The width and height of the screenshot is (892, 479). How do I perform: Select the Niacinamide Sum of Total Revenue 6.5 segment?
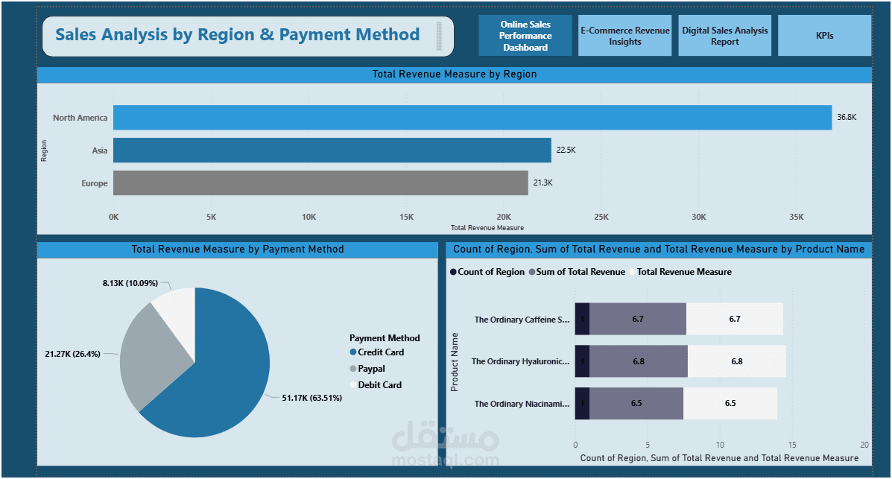[636, 403]
